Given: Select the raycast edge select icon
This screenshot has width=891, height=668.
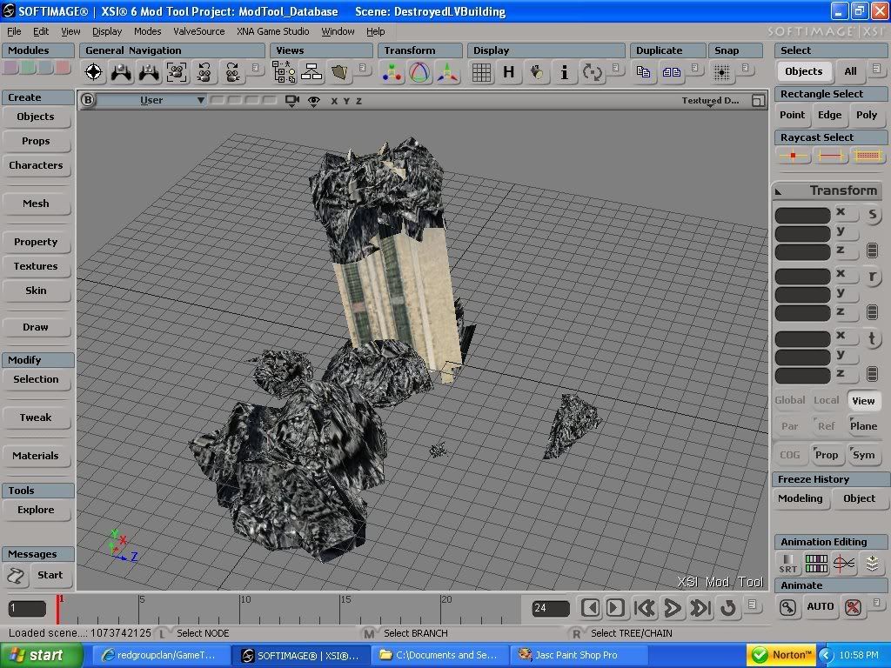Looking at the screenshot, I should pos(830,155).
